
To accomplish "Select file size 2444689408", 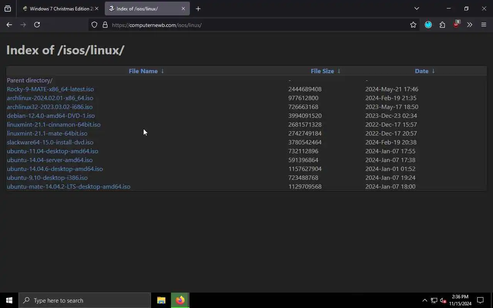I will pos(305,89).
